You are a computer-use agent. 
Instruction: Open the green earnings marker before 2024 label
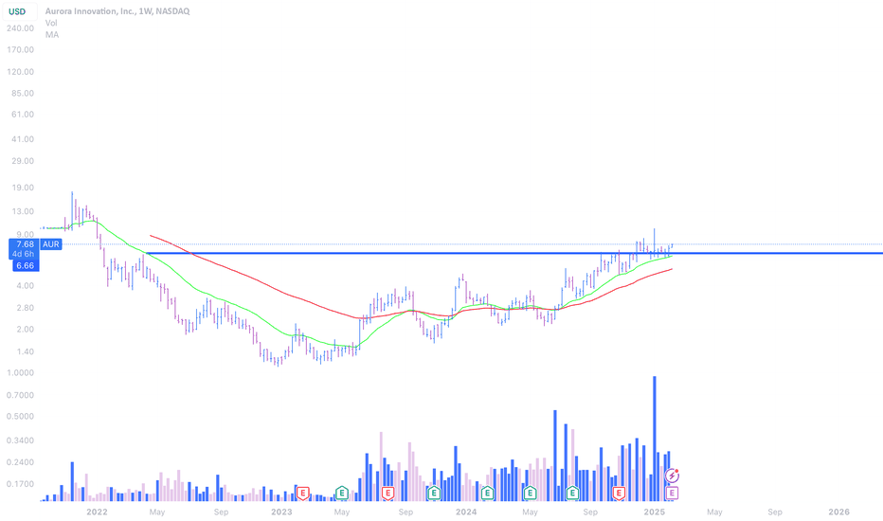tap(434, 494)
